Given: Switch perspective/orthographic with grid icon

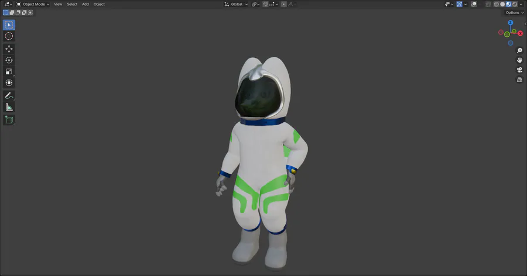Looking at the screenshot, I should coord(519,80).
